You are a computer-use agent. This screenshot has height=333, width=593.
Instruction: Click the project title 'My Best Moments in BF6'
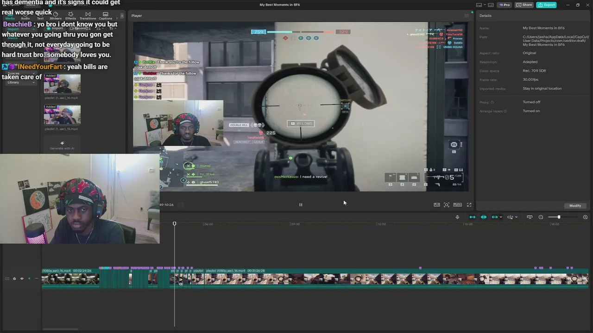click(280, 5)
